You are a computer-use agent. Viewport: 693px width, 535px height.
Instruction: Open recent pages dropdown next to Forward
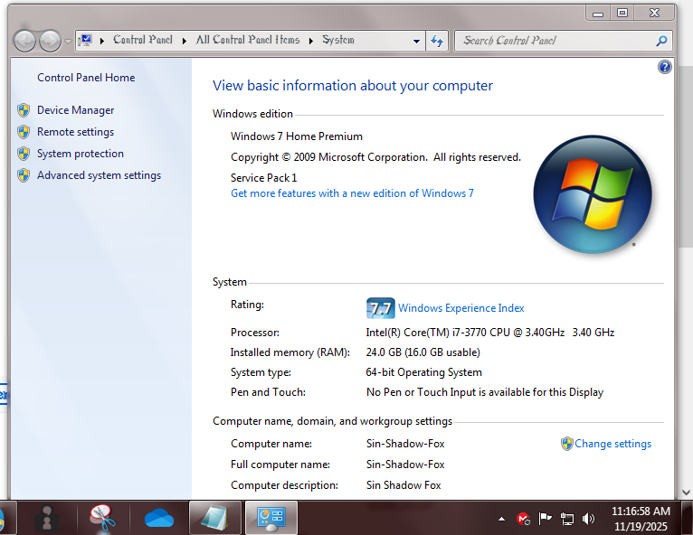coord(68,41)
